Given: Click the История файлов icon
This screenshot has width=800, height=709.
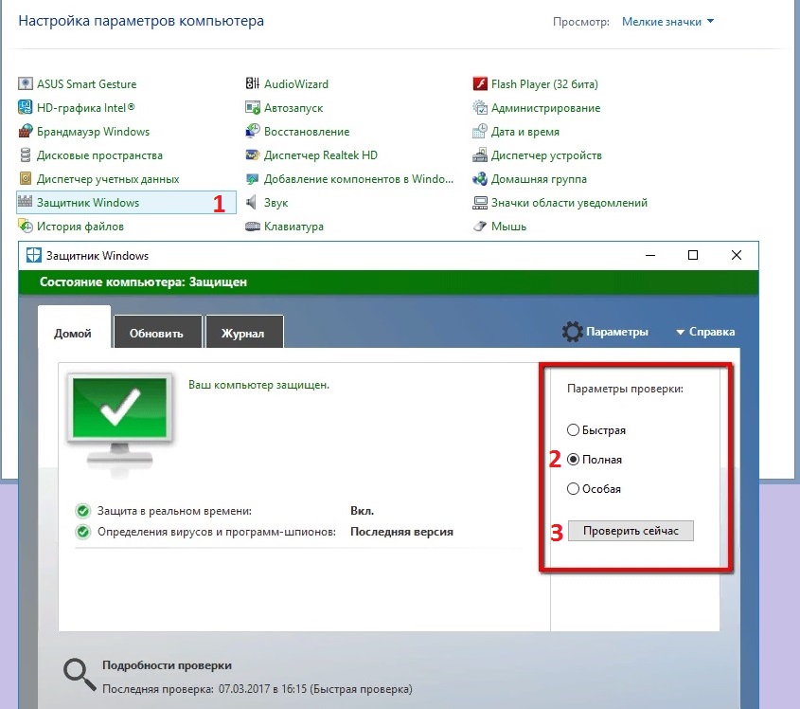Looking at the screenshot, I should [25, 226].
